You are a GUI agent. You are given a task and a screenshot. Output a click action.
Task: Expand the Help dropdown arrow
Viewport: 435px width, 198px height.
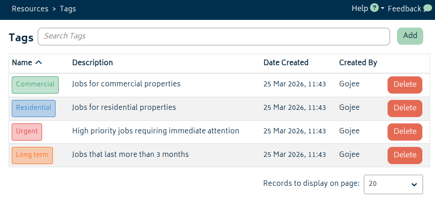point(383,9)
